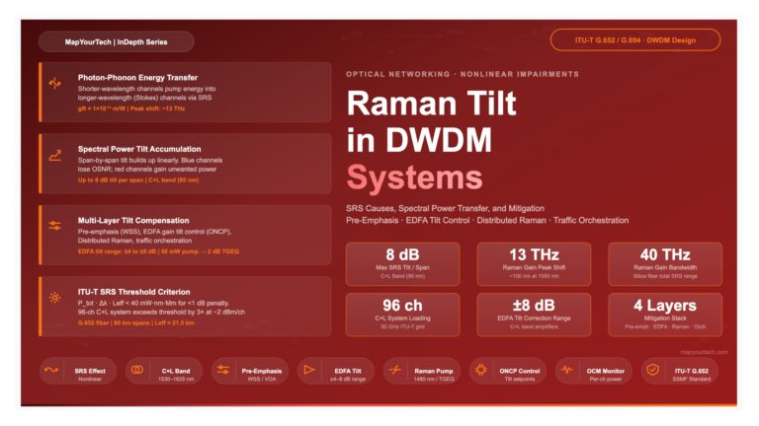Select the 13 THz Raman Gain Peak Shift card
This screenshot has height=426, width=759.
tap(533, 263)
